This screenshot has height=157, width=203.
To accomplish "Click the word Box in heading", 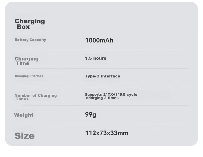I will coord(23,27).
